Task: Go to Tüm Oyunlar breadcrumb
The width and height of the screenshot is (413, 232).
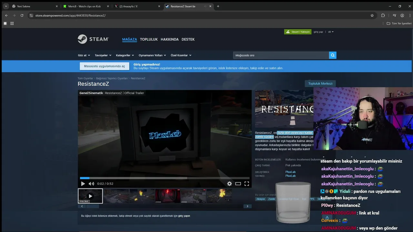Action: (85, 78)
